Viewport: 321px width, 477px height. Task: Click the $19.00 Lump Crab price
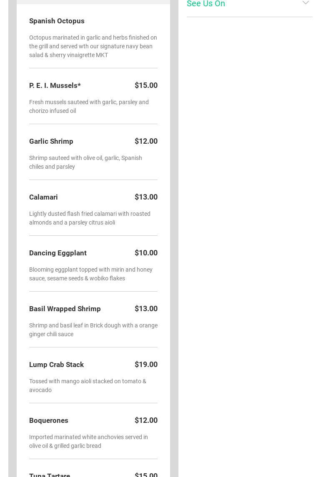[146, 365]
